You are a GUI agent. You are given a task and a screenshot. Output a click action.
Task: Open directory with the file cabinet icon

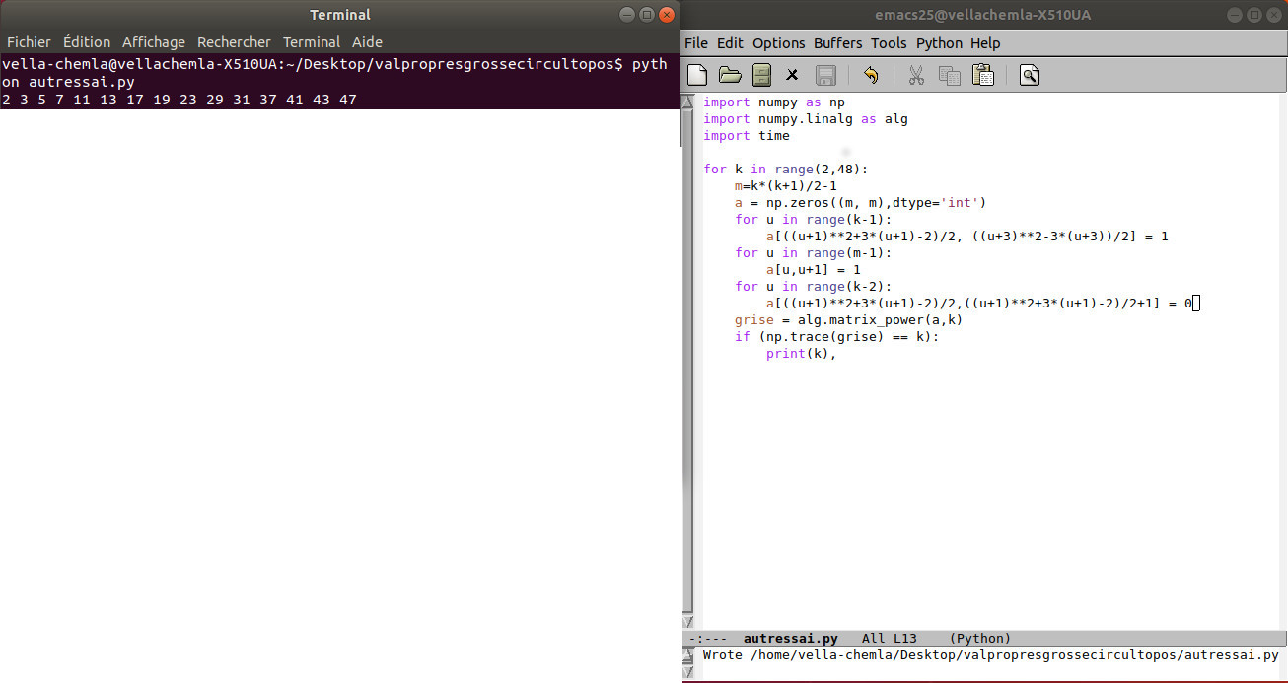tap(761, 75)
